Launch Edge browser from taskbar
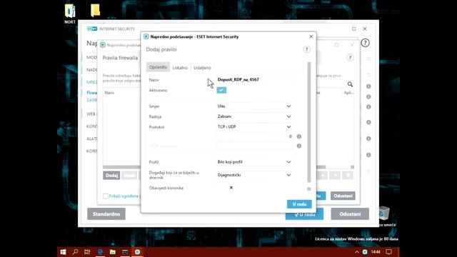This screenshot has height=257, width=457. coord(100,252)
